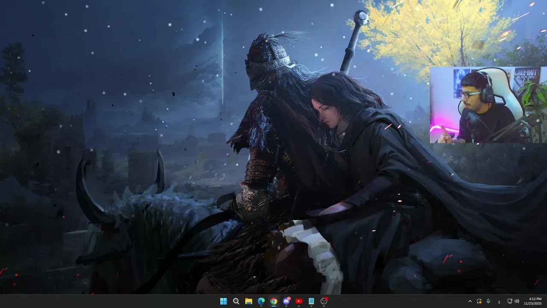Click the webcam overlay video

coord(488,105)
